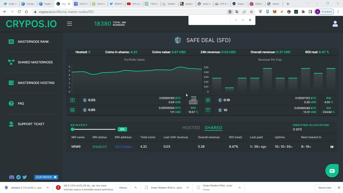This screenshot has height=193, width=343.
Task: Click the Safe Deal shield logo
Action: pyautogui.click(x=178, y=40)
